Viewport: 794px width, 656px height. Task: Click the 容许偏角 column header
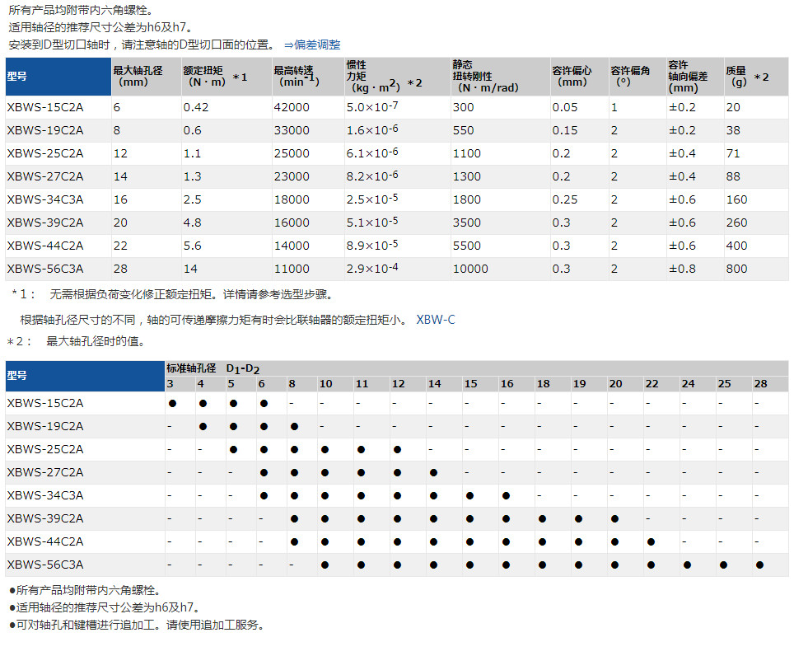(637, 77)
